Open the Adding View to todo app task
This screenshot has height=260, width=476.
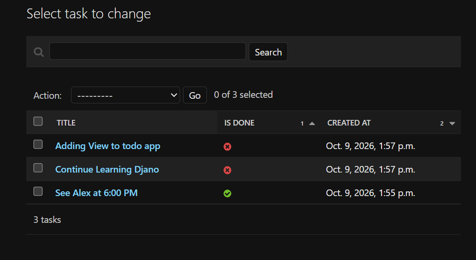[108, 146]
